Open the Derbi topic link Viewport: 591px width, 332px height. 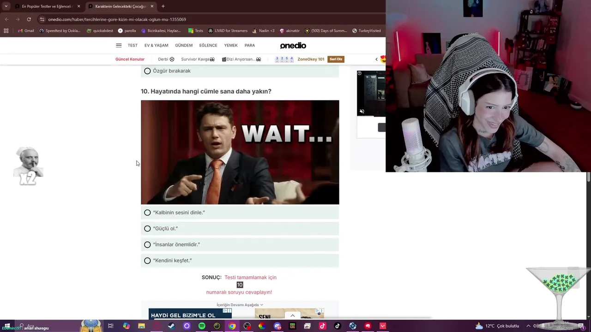[166, 59]
